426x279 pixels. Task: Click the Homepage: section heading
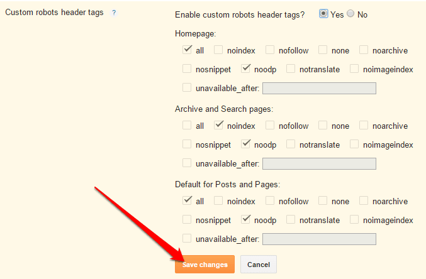195,34
